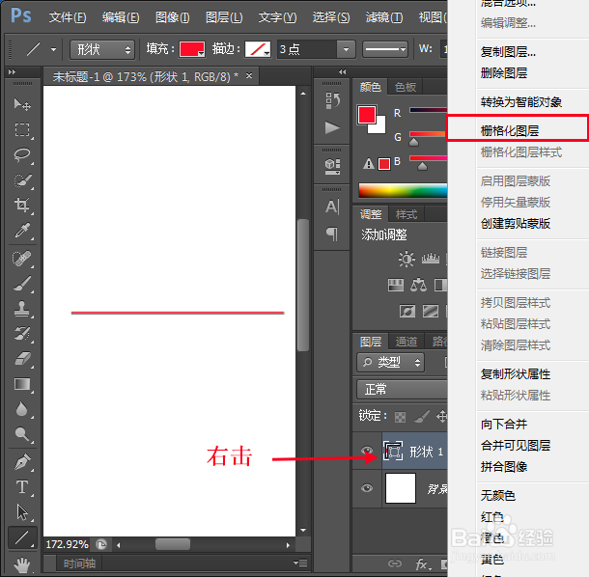Viewport: 589px width, 577px height.
Task: Open the 编辑(E) menu
Action: point(121,17)
